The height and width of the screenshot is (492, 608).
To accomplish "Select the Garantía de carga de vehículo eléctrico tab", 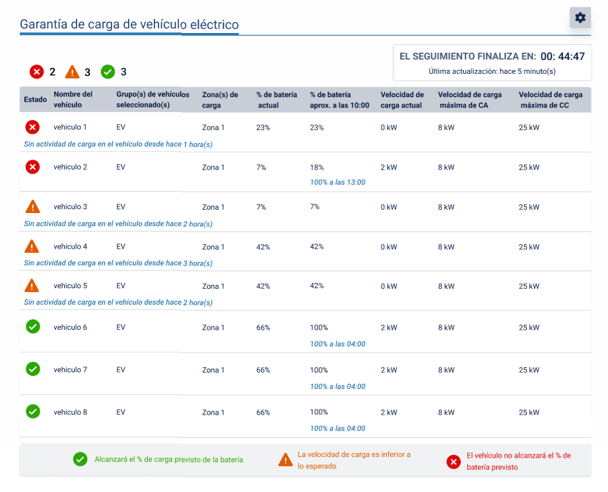I will (129, 24).
